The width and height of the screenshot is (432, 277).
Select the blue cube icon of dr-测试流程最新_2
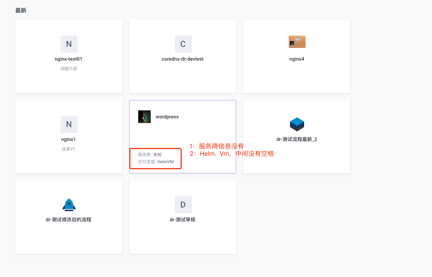point(297,124)
